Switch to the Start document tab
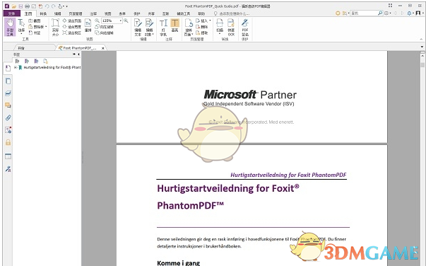The height and width of the screenshot is (266, 426). point(21,48)
